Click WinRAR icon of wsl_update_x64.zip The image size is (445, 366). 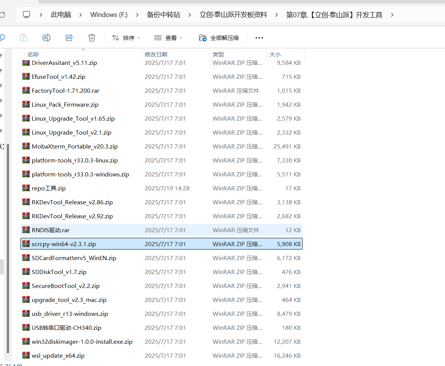[26, 355]
